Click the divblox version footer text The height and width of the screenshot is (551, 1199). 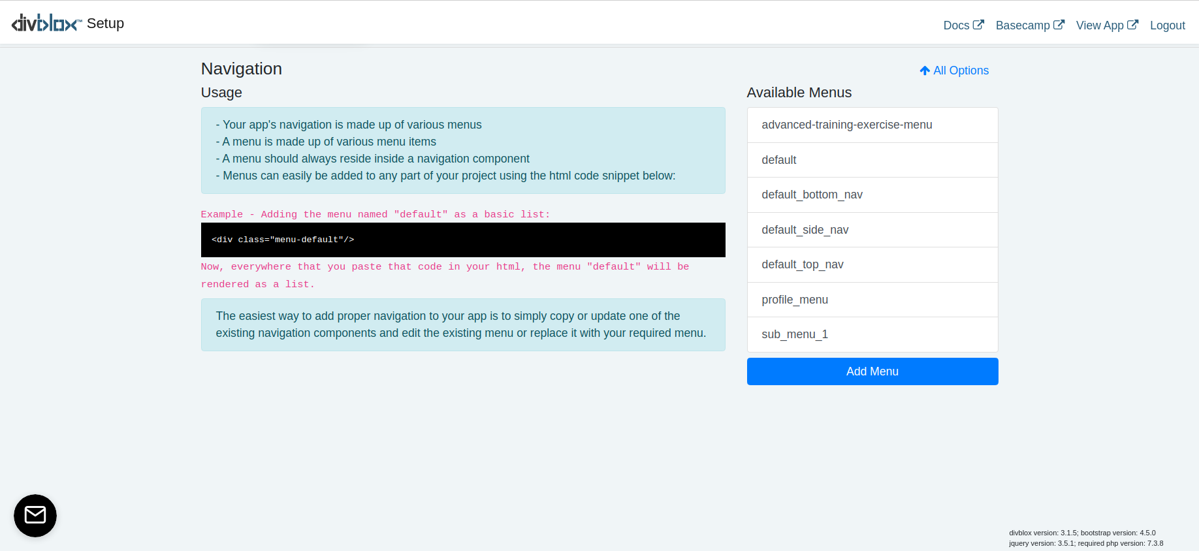click(x=1082, y=533)
